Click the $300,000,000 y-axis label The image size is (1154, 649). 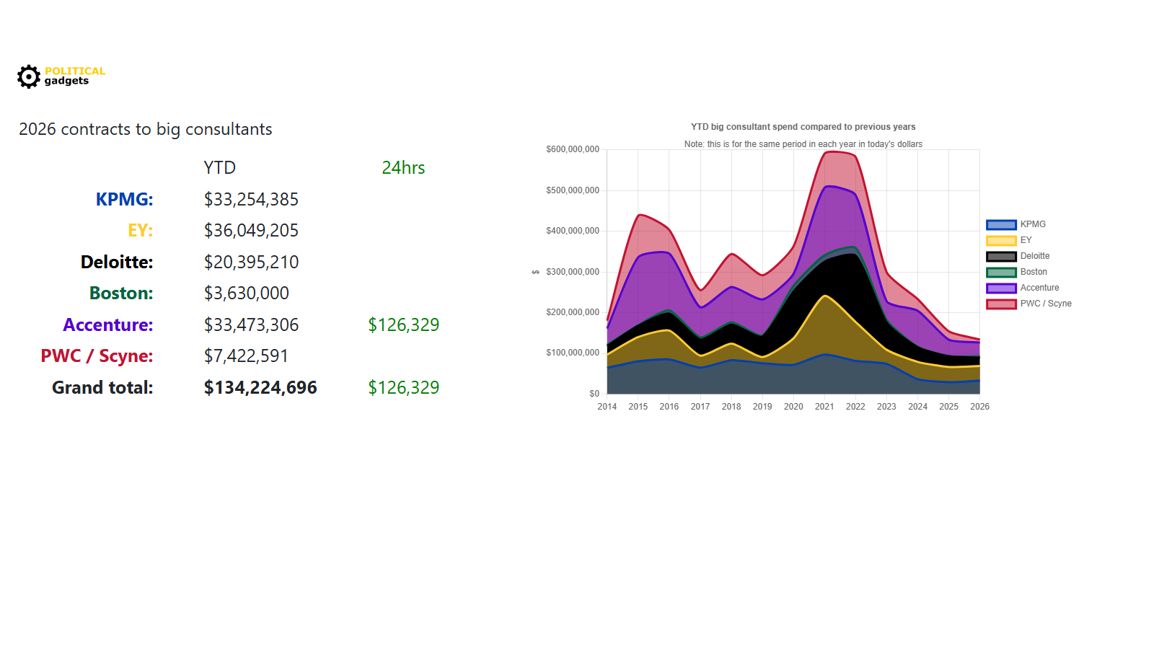click(573, 272)
